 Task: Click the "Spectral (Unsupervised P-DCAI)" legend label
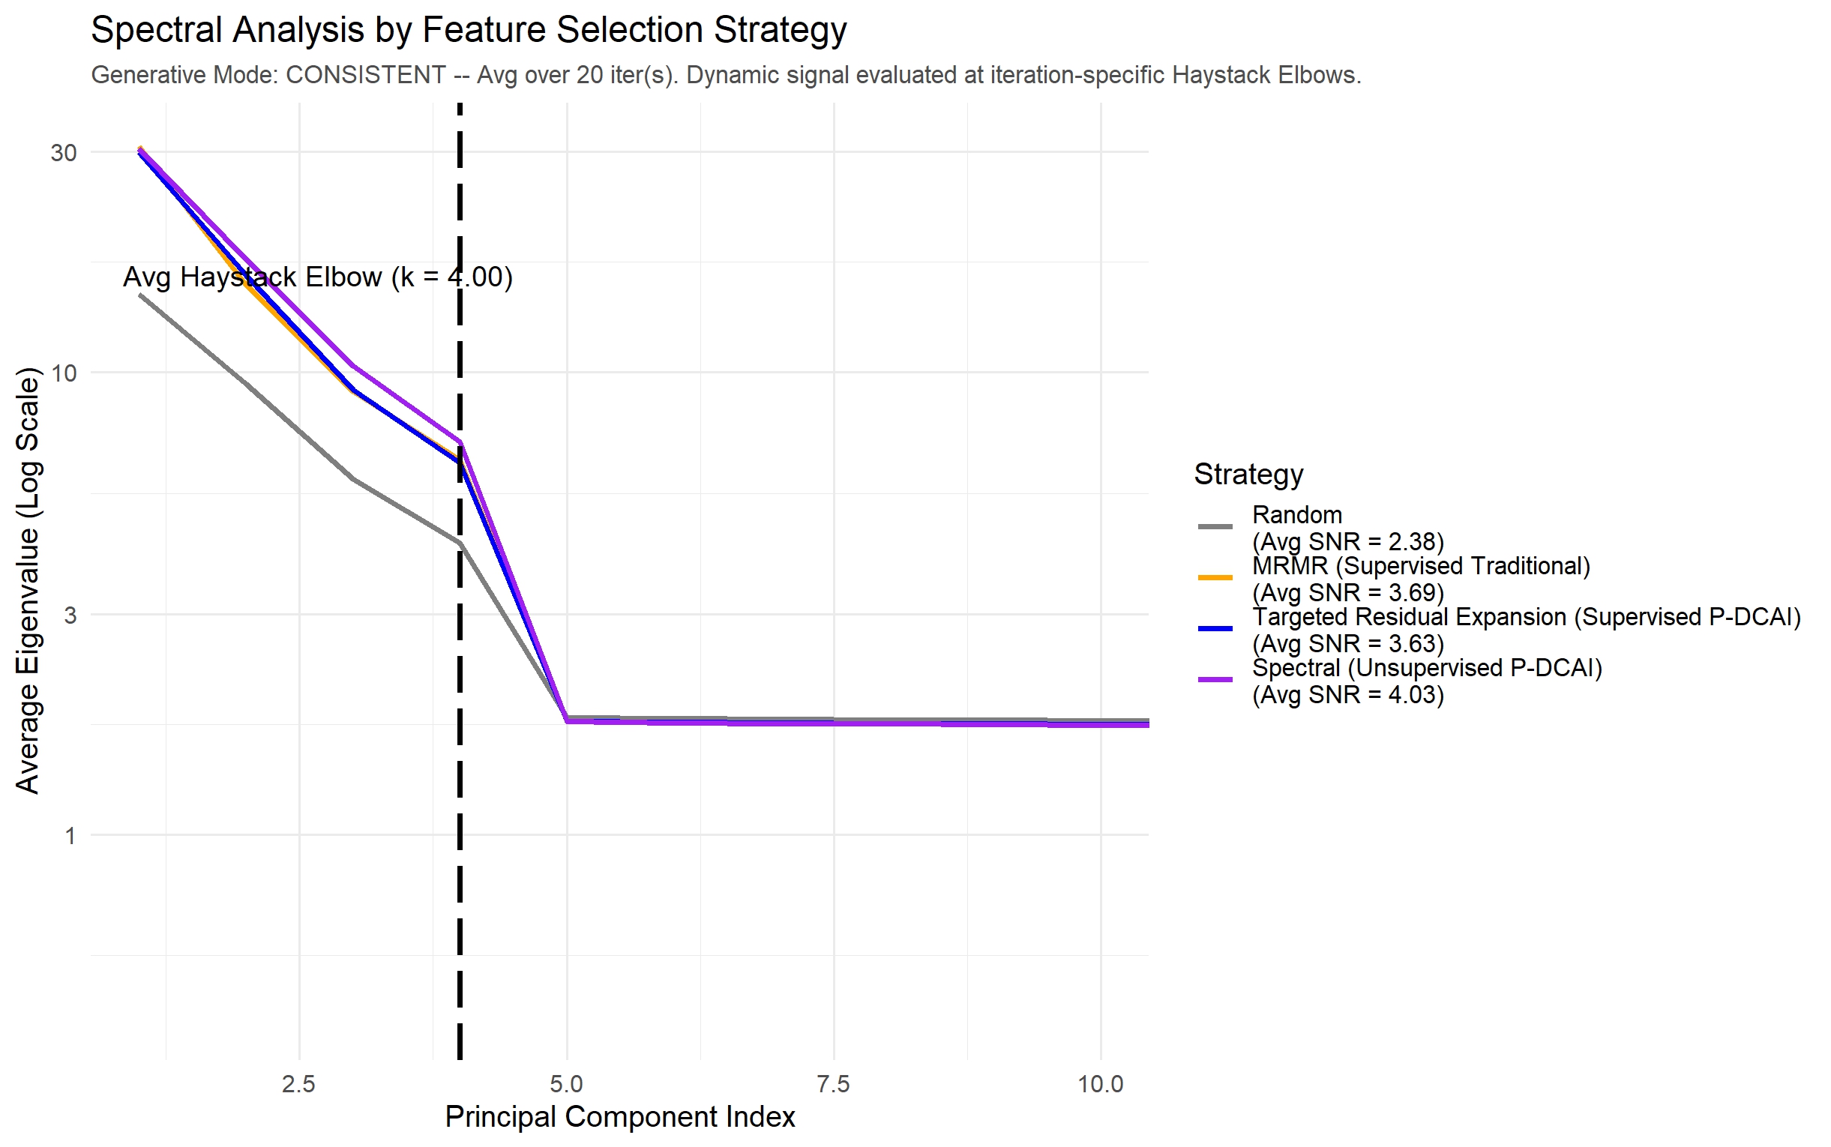click(1427, 667)
